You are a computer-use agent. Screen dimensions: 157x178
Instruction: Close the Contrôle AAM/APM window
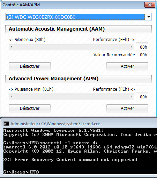(x=150, y=5)
